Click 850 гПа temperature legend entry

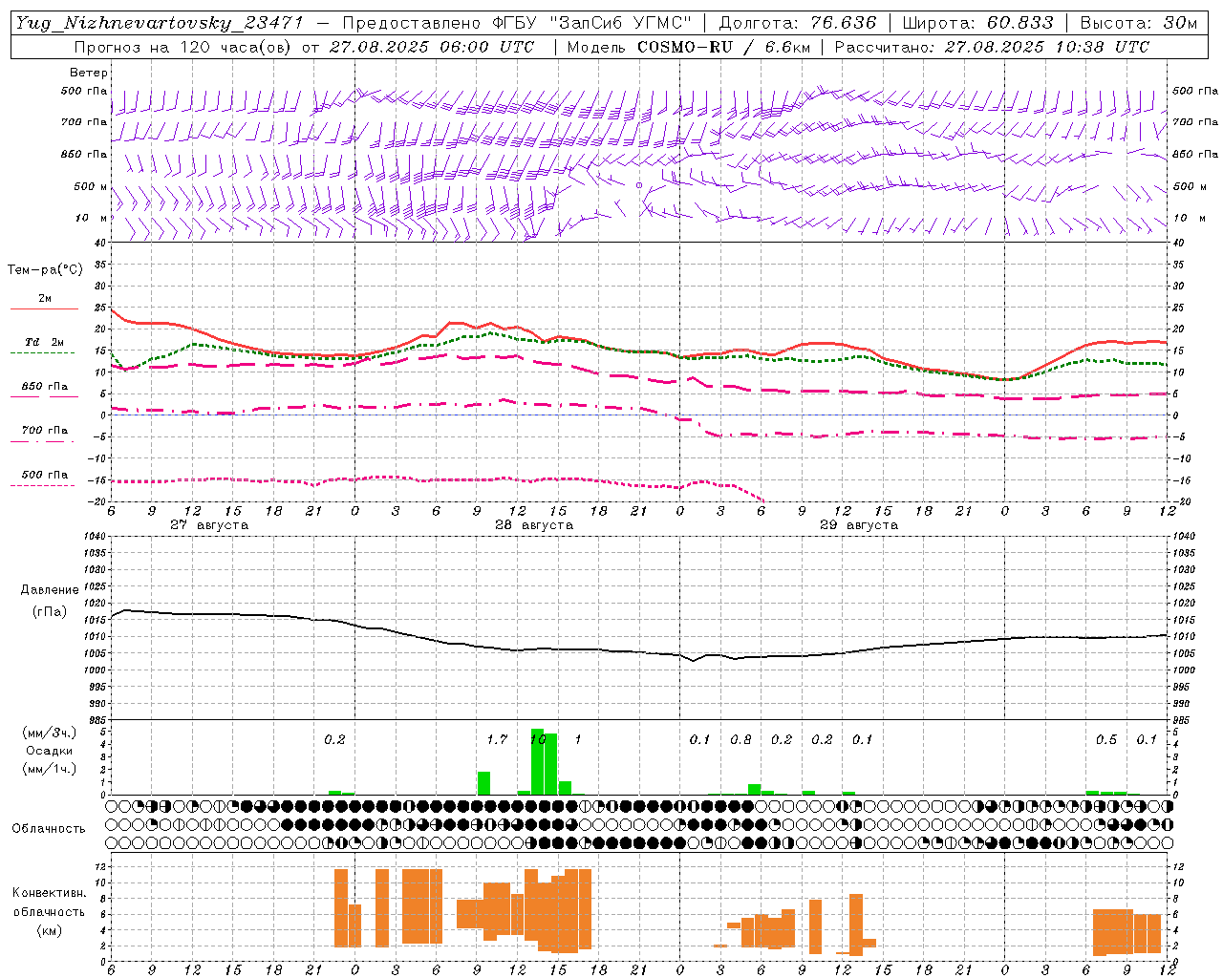(x=45, y=387)
